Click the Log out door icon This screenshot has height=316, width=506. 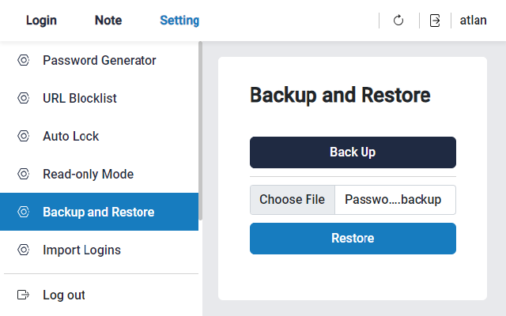click(x=23, y=295)
